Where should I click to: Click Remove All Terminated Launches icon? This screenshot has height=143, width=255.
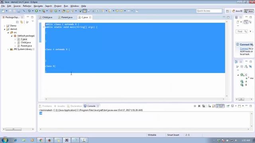pos(204,106)
